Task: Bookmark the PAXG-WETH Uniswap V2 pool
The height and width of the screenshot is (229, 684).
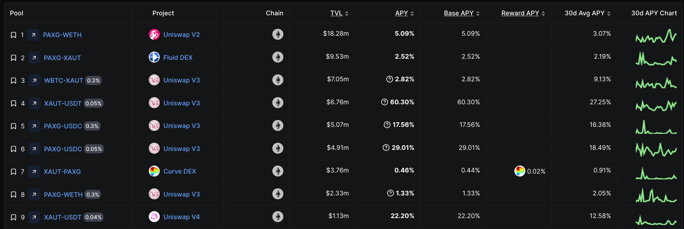Action: [x=14, y=35]
